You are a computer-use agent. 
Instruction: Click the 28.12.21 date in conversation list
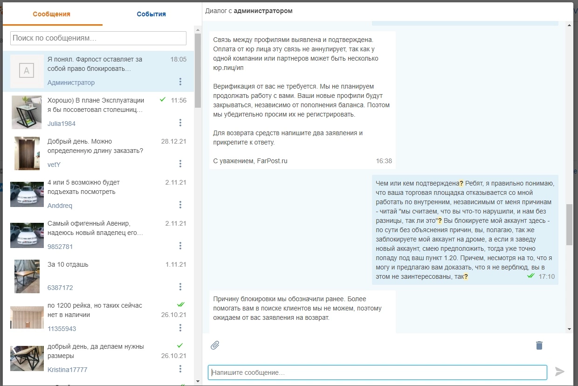(174, 141)
